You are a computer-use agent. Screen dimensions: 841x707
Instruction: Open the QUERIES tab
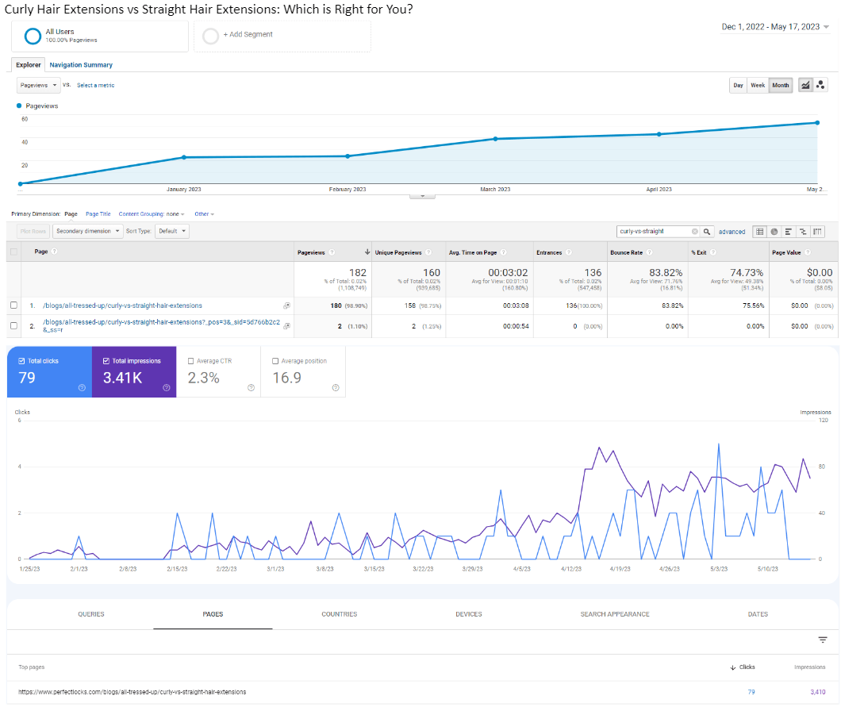point(90,614)
